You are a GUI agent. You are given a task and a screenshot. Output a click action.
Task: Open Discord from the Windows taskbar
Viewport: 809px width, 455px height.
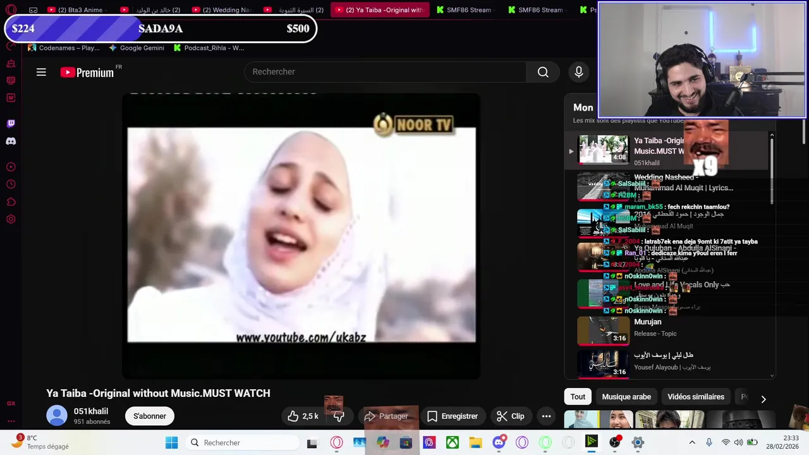499,443
